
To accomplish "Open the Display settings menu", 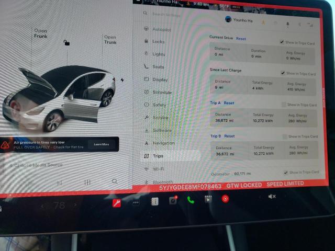I will point(156,79).
